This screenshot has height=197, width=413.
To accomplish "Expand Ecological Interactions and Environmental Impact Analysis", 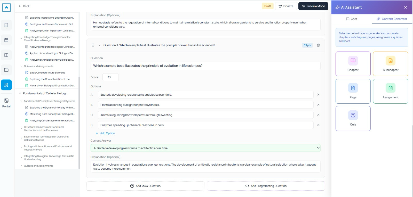I will [x=21, y=148].
